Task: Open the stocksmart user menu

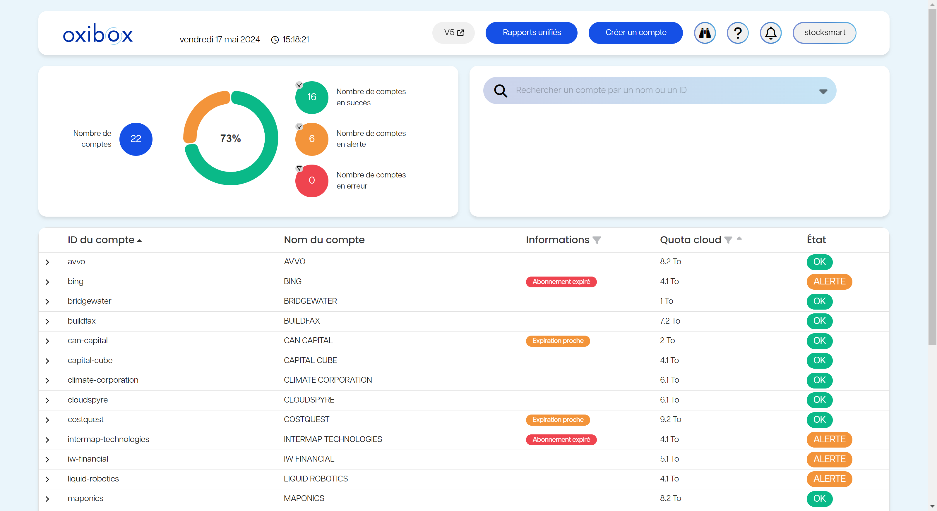Action: coord(824,33)
